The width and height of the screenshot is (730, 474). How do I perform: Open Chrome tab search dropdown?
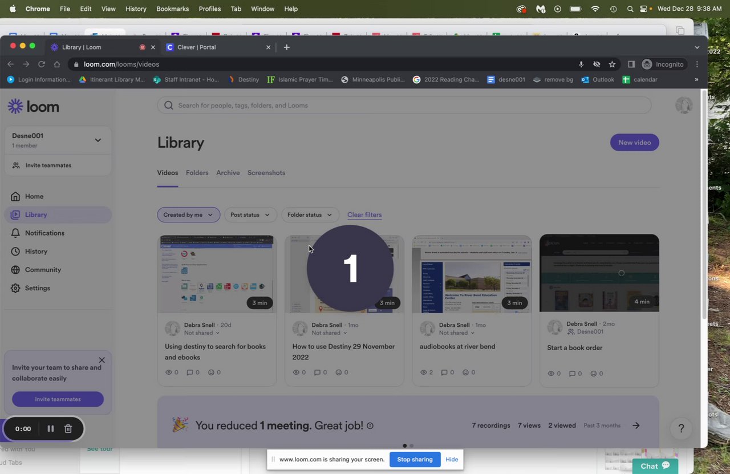(x=697, y=47)
